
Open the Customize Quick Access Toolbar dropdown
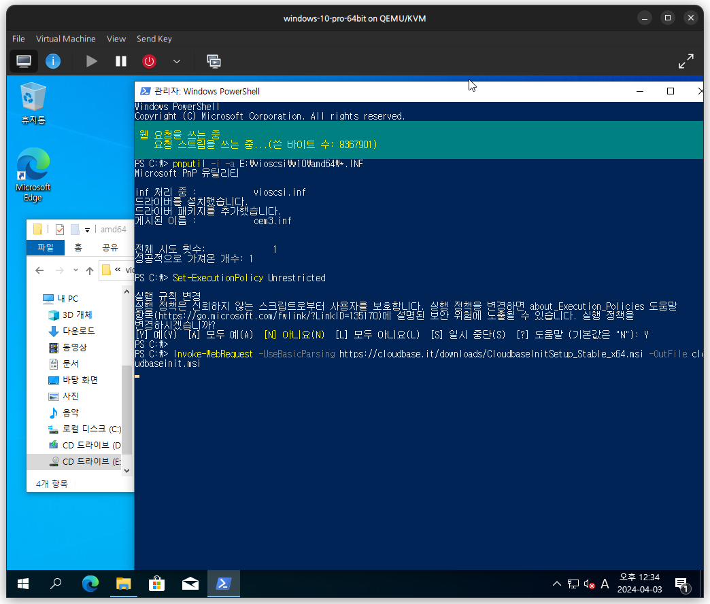88,230
